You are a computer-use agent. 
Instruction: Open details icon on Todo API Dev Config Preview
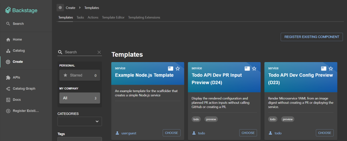324,68
